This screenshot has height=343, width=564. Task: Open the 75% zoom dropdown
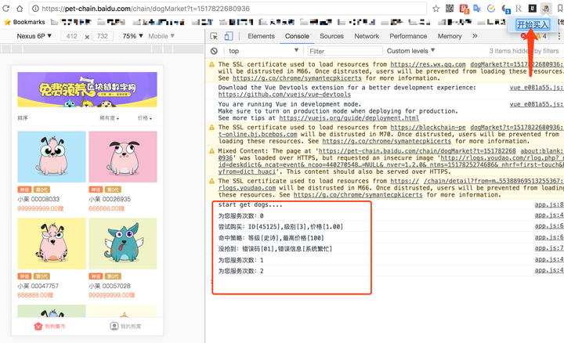point(132,36)
